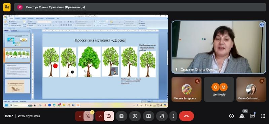Image resolution: width=269 pixels, height=124 pixels.
Task: Show the people list with 25 participants
Action: [242, 116]
